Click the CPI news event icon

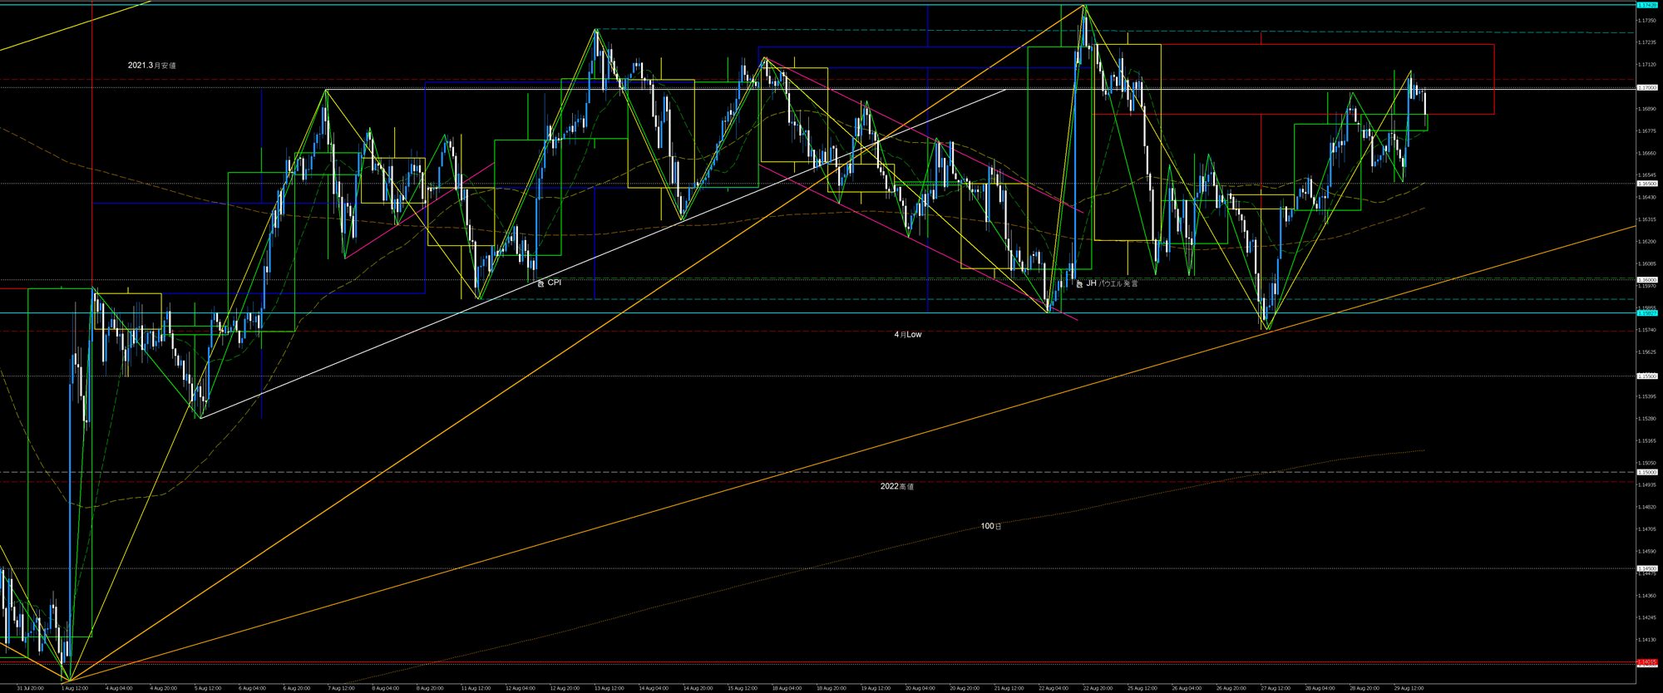540,283
